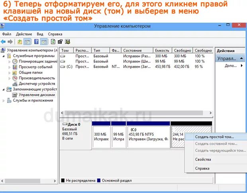247x193 pixels.
Task: Click the Производительность icon
Action: click(x=15, y=78)
